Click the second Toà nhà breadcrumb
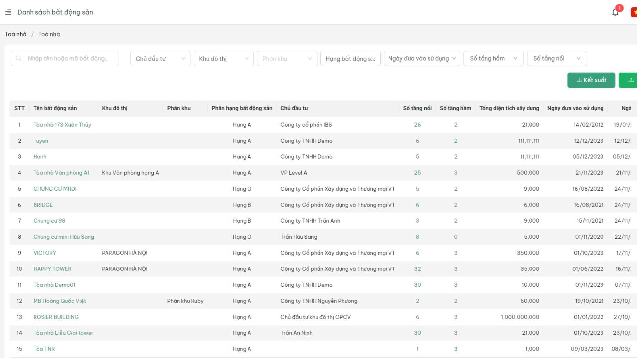The image size is (637, 358). click(x=49, y=34)
